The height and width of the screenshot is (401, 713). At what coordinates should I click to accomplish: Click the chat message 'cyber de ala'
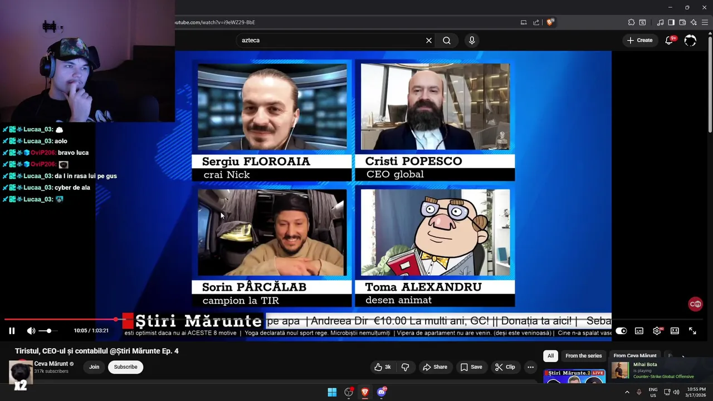point(72,188)
